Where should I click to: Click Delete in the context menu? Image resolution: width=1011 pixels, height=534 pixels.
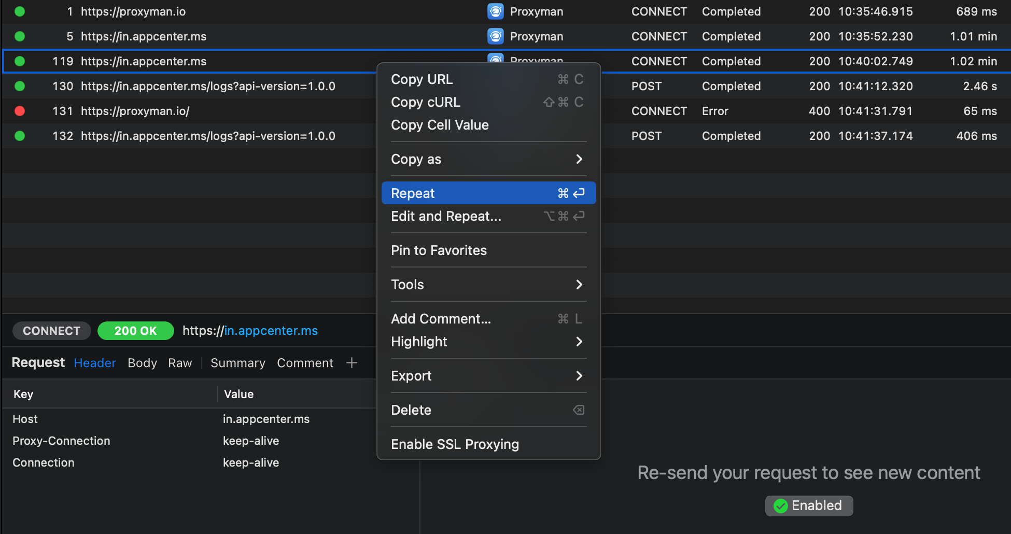click(488, 410)
